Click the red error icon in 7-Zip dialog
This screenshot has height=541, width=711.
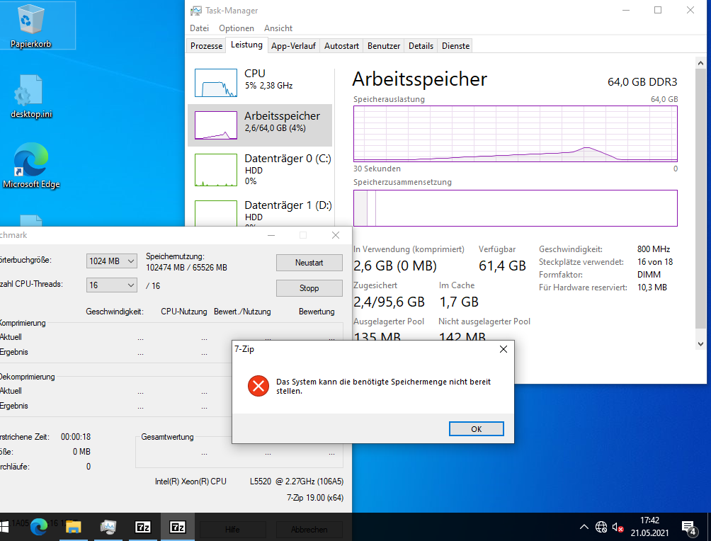click(x=258, y=386)
